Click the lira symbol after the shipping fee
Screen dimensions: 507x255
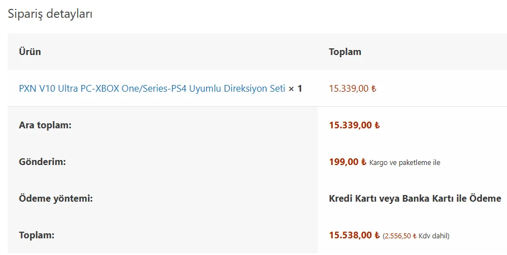tap(364, 162)
